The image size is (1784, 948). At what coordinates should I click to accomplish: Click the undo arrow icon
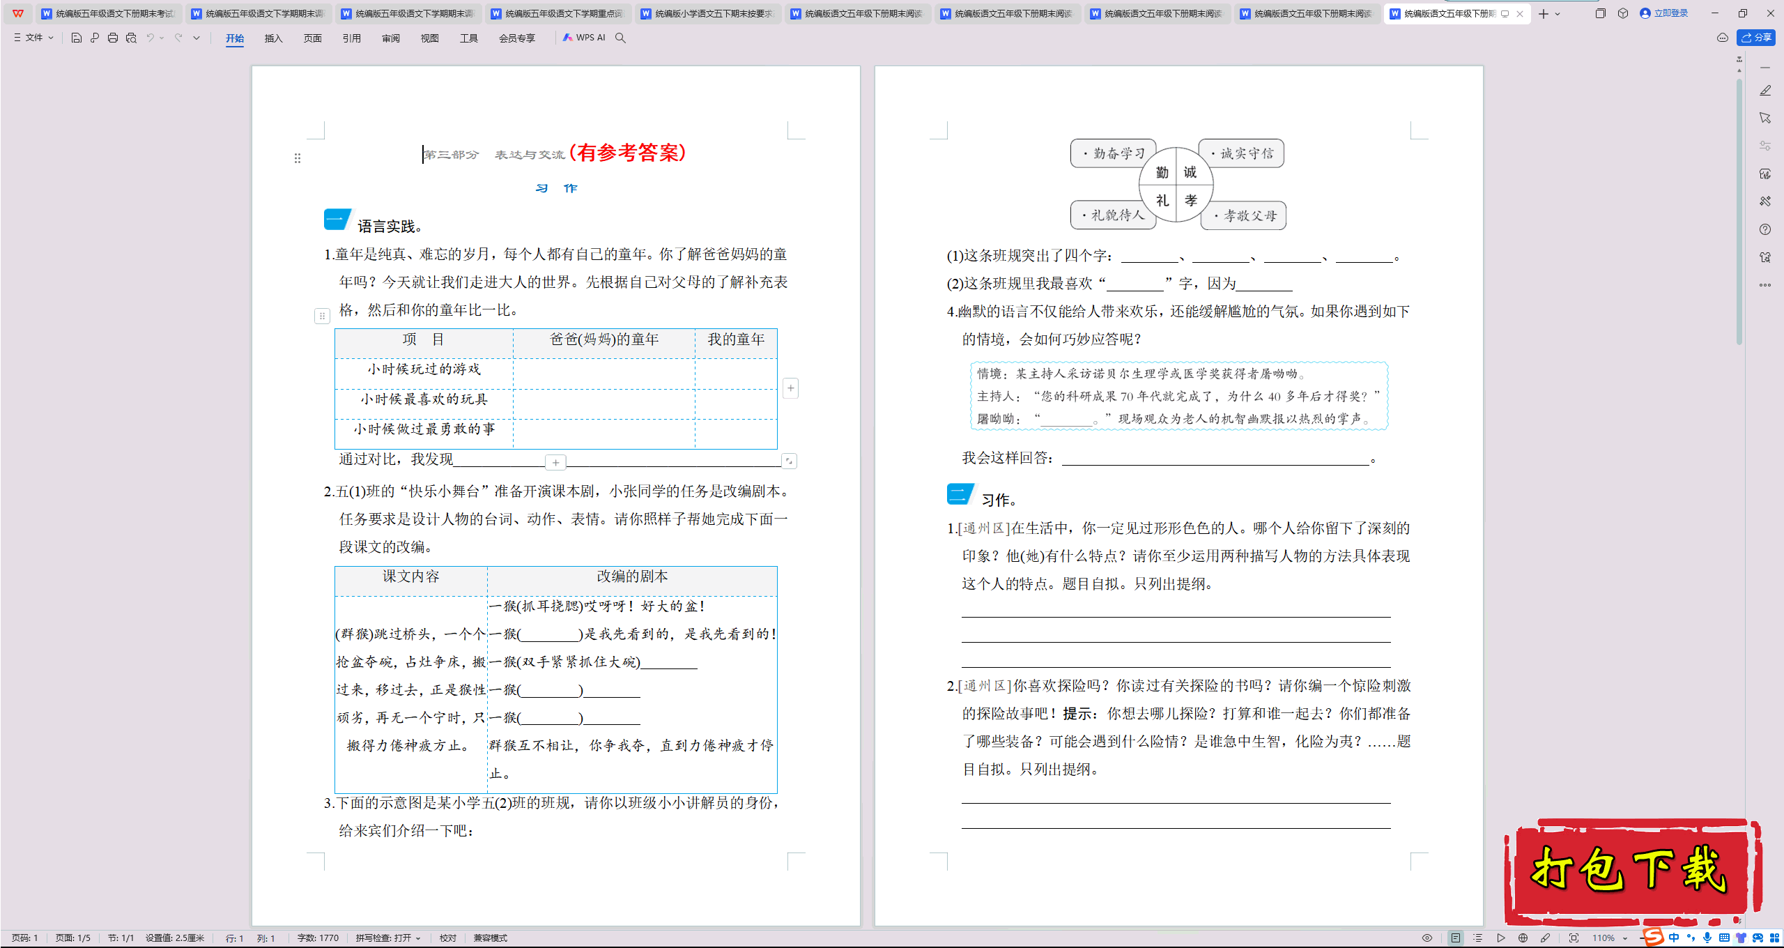tap(150, 38)
